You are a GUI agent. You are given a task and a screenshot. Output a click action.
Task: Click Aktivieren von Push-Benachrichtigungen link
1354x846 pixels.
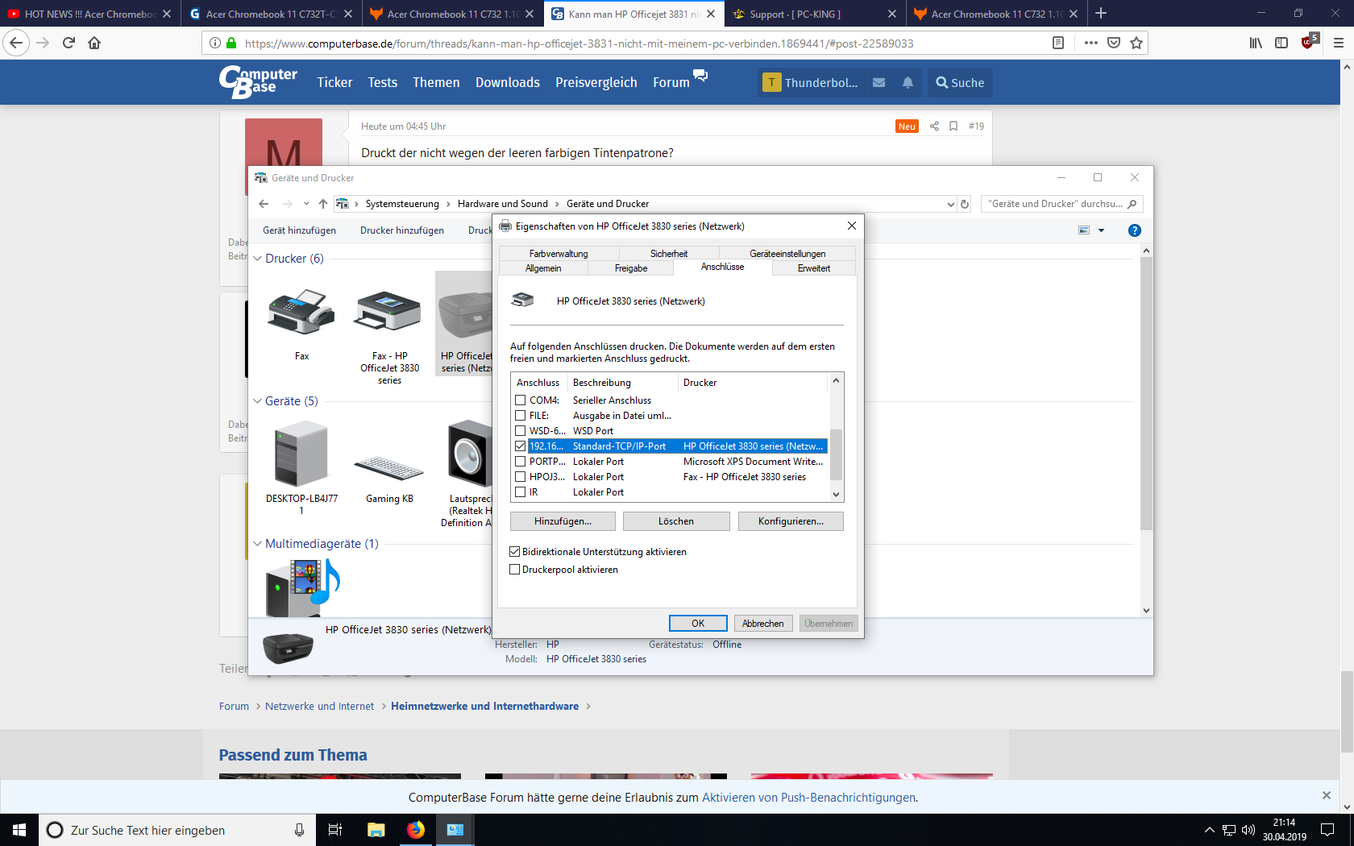pyautogui.click(x=808, y=798)
